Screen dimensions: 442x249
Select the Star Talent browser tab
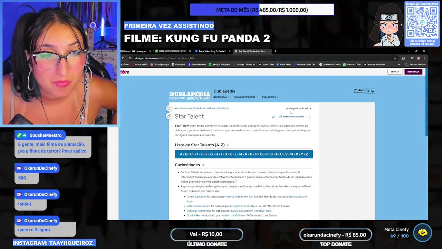[252, 51]
